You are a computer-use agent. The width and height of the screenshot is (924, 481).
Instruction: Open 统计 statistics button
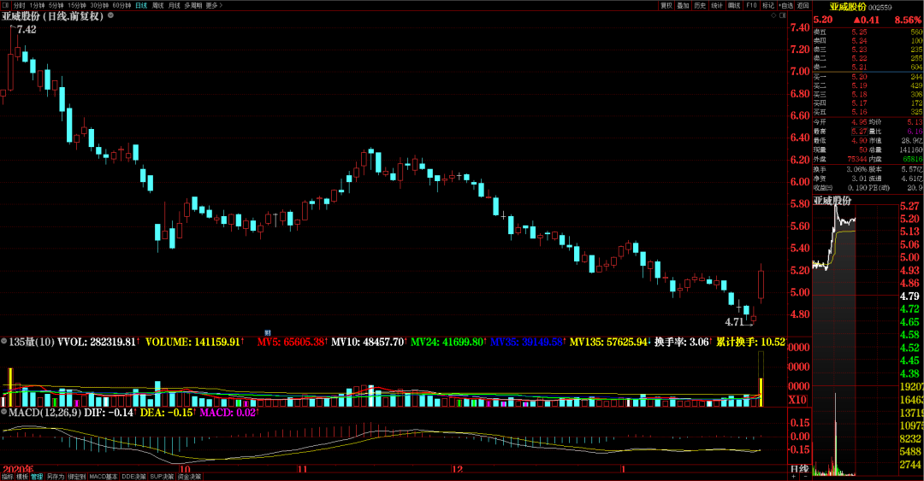click(717, 5)
